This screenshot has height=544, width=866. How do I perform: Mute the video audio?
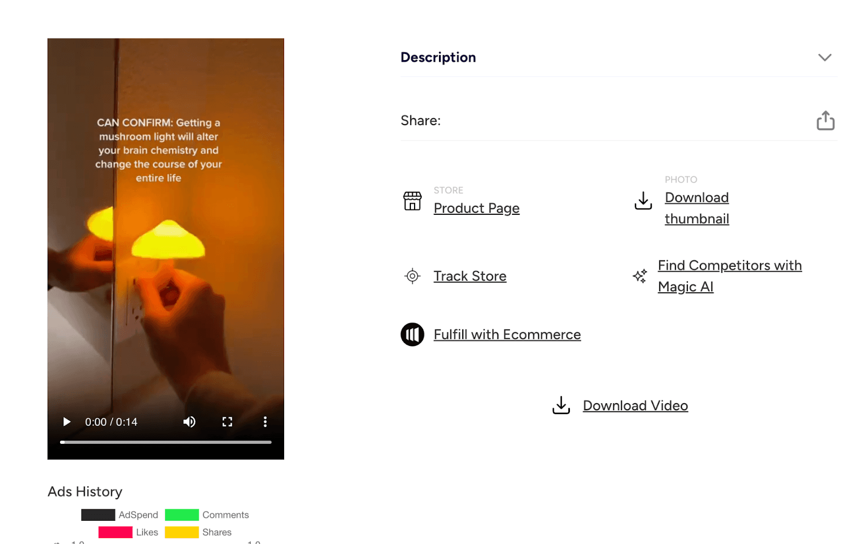[189, 422]
